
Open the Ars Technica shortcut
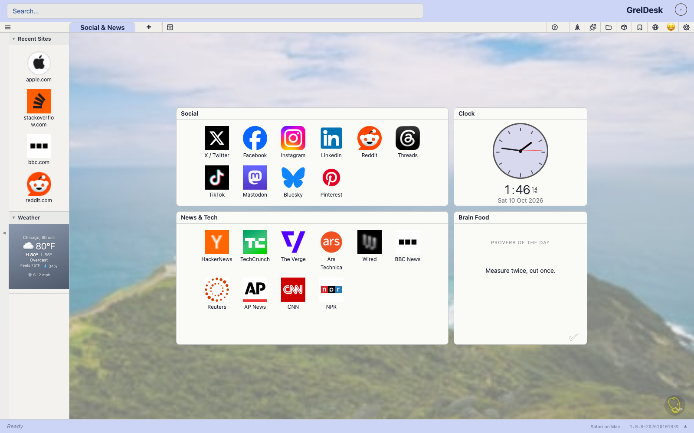[331, 250]
